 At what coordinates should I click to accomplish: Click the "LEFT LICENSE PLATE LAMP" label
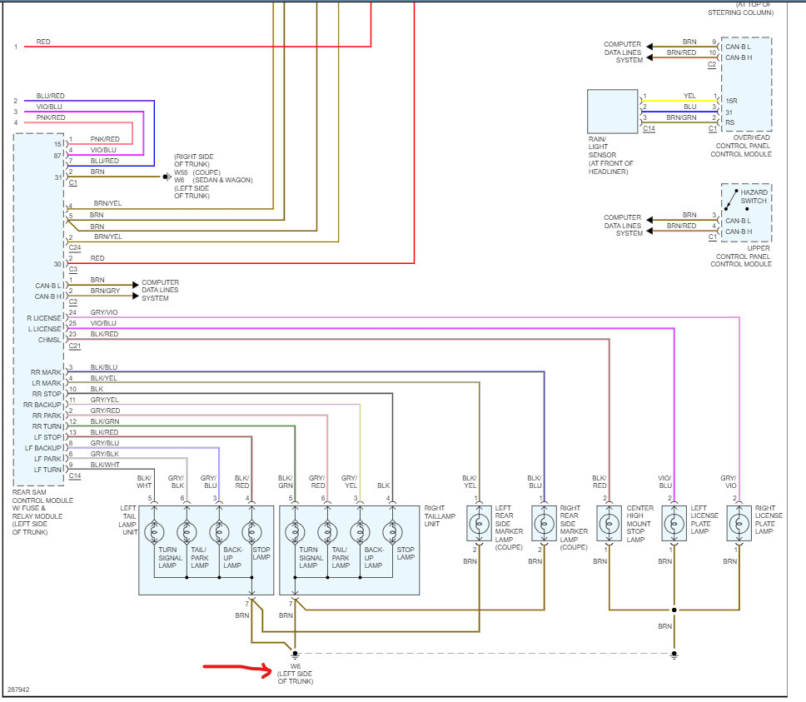click(704, 520)
